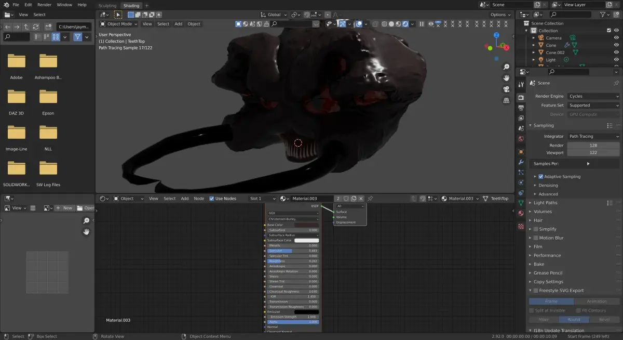Open the Render Engine Cycles dropdown
Image resolution: width=623 pixels, height=340 pixels.
[x=593, y=96]
